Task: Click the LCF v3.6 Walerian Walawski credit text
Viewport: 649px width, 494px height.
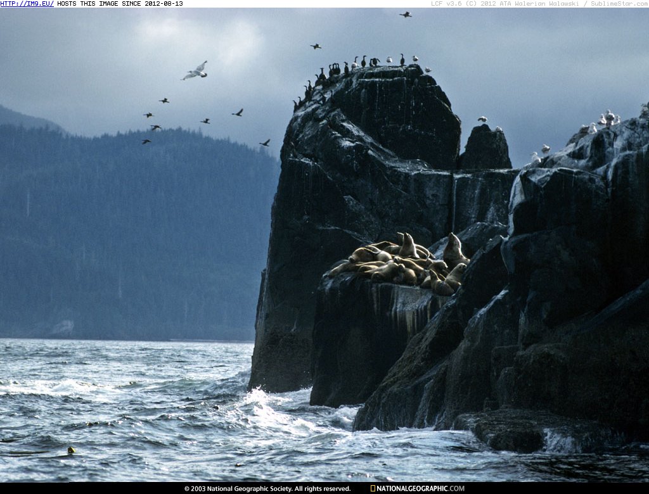Action: 540,4
